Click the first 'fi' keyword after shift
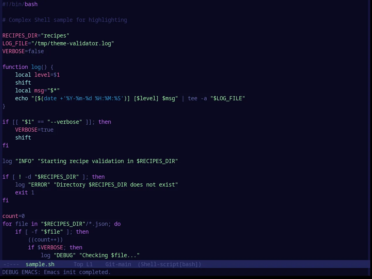The width and height of the screenshot is (372, 279). tap(6, 145)
